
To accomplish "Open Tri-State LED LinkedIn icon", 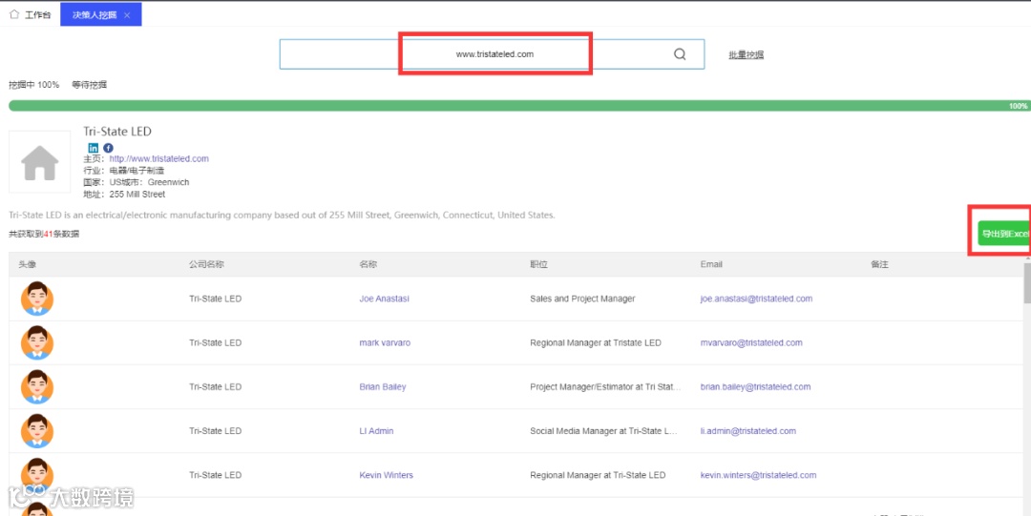I will (94, 148).
